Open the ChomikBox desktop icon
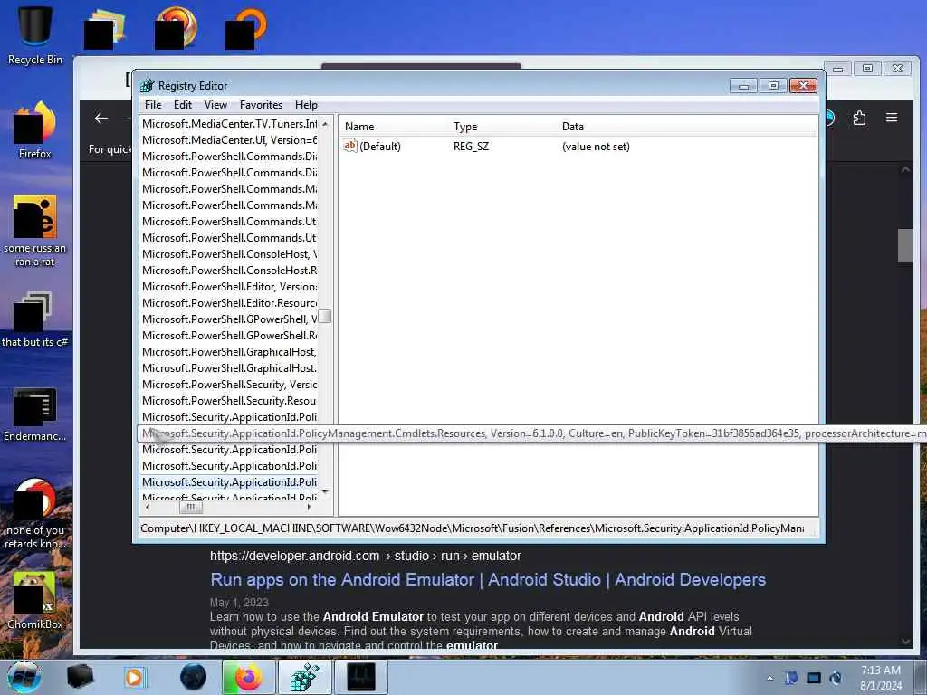 tap(35, 601)
